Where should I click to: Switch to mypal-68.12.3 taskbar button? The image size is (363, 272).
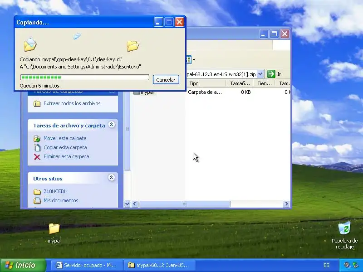pos(160,265)
